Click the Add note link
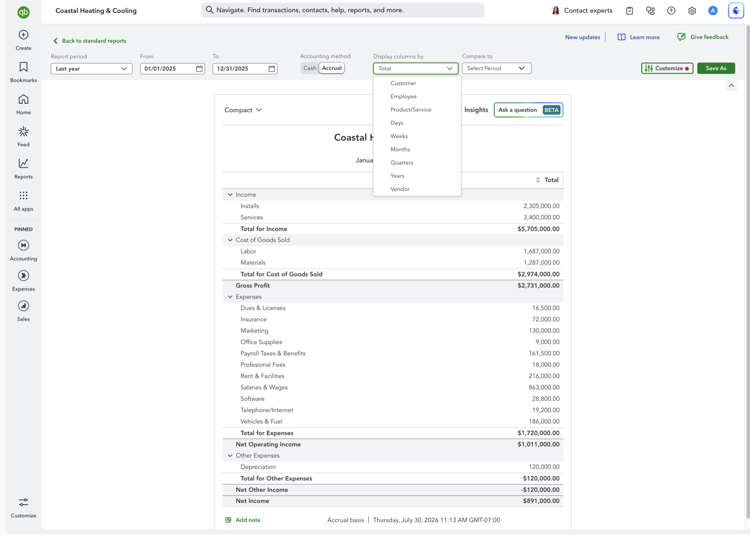This screenshot has width=750, height=535. point(248,520)
